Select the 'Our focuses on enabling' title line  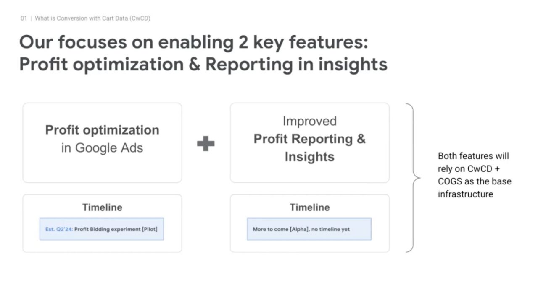coord(194,42)
